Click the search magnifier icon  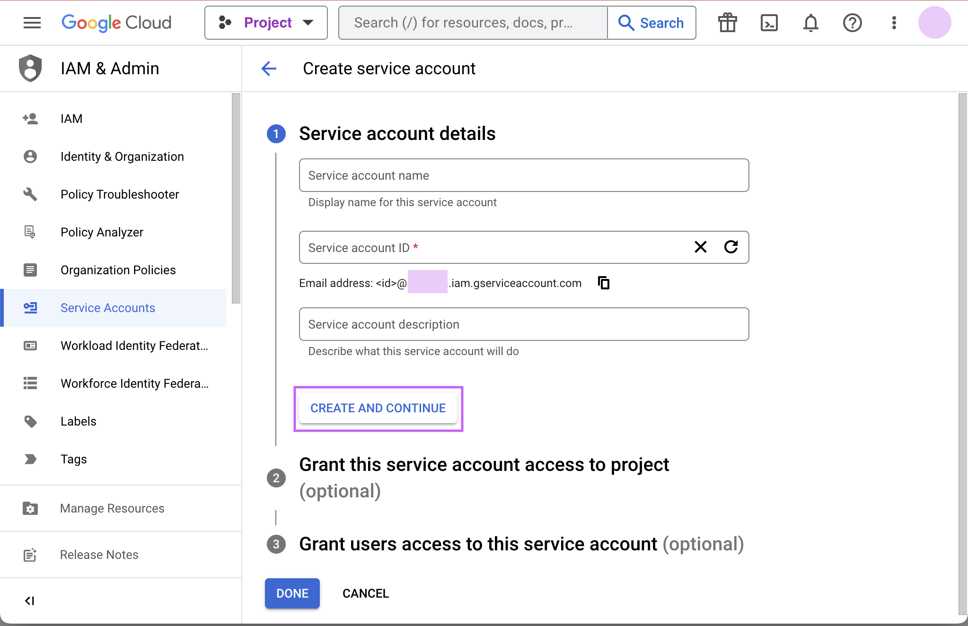point(626,22)
